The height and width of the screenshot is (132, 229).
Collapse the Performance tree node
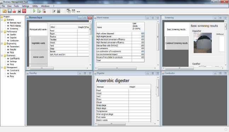point(2,32)
